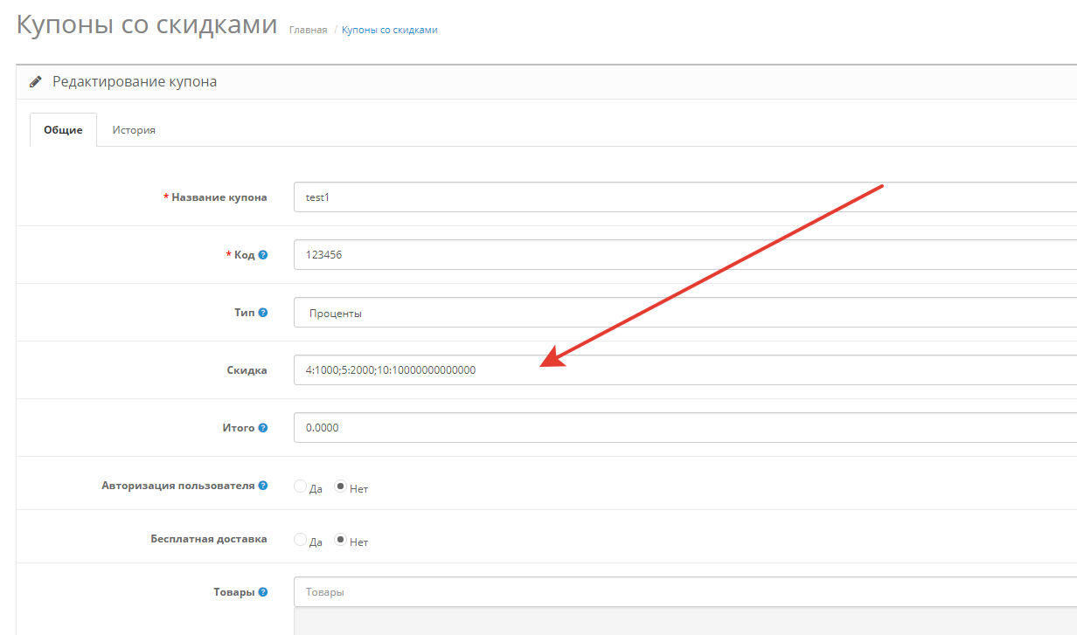Go to Главная breadcrumb link
The width and height of the screenshot is (1077, 635).
pyautogui.click(x=308, y=31)
